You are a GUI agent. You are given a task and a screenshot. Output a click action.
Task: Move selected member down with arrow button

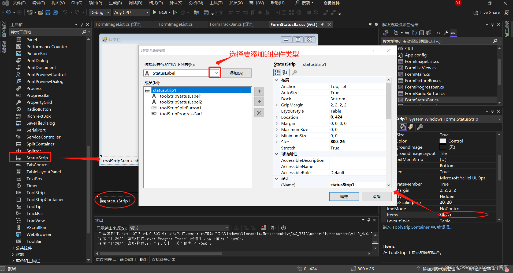pyautogui.click(x=259, y=101)
